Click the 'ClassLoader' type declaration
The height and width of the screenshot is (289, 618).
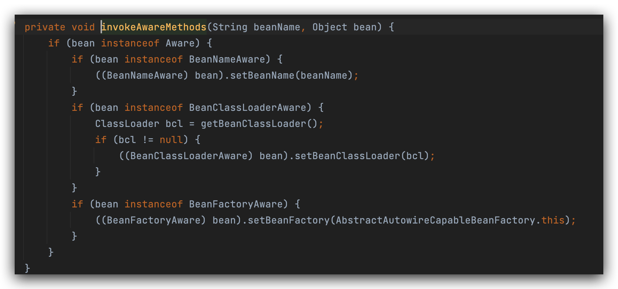pos(127,124)
